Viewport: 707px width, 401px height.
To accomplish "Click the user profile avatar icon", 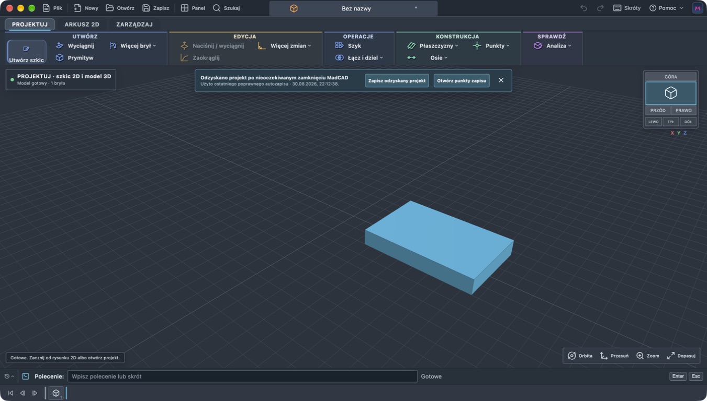I will pos(697,8).
